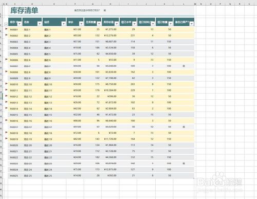The height and width of the screenshot is (199, 257).
Task: Select the inventory value cell ¥1,275.00
Action: tap(111, 29)
